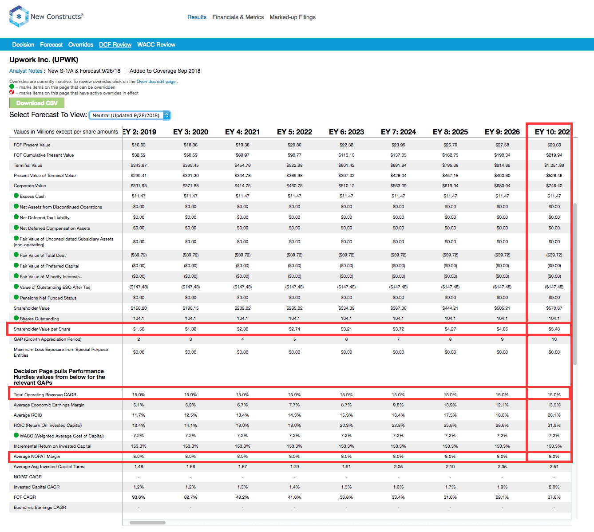
Task: Click the FCF Cumulative Present Value row label
Action: pos(44,155)
